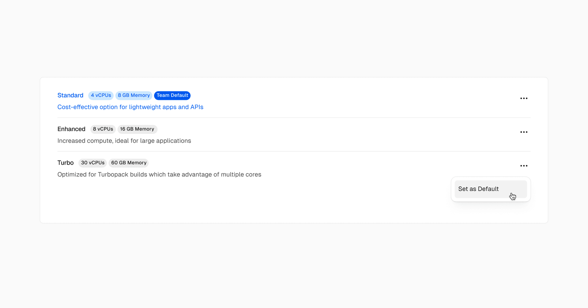Open the Enhanced machine three-dot menu

pyautogui.click(x=524, y=132)
